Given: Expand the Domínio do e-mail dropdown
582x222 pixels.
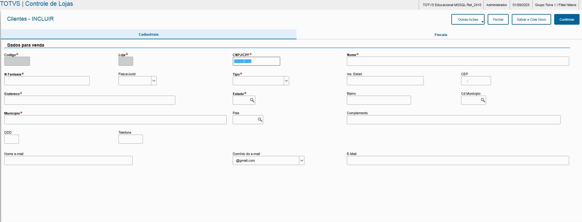Looking at the screenshot, I should (x=302, y=160).
